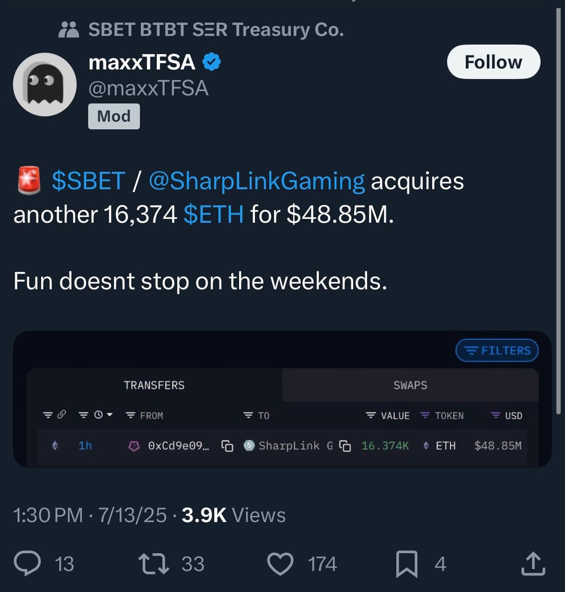Open @SharpLinkGaming mention
Viewport: 565px width, 592px height.
click(256, 181)
